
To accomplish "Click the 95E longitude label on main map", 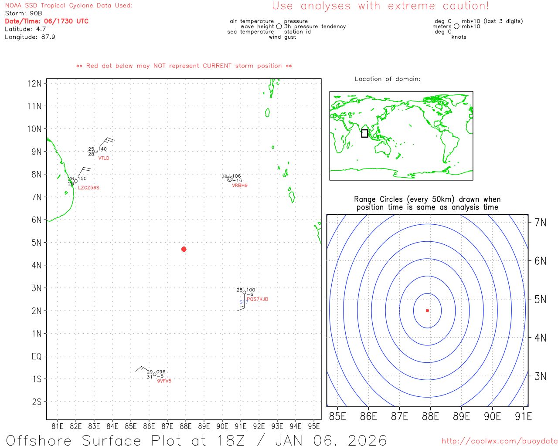I will coord(314,426).
